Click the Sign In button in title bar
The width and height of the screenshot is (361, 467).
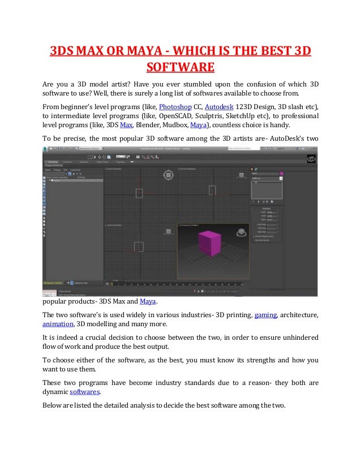[281, 148]
